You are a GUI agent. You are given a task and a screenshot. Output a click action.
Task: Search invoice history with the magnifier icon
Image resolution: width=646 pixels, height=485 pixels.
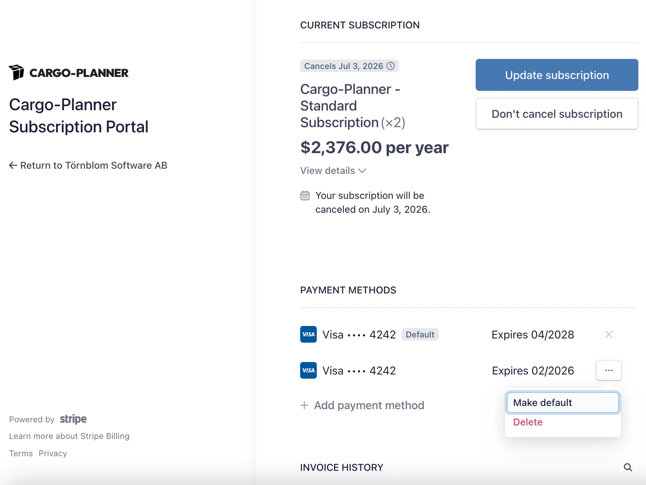[628, 467]
